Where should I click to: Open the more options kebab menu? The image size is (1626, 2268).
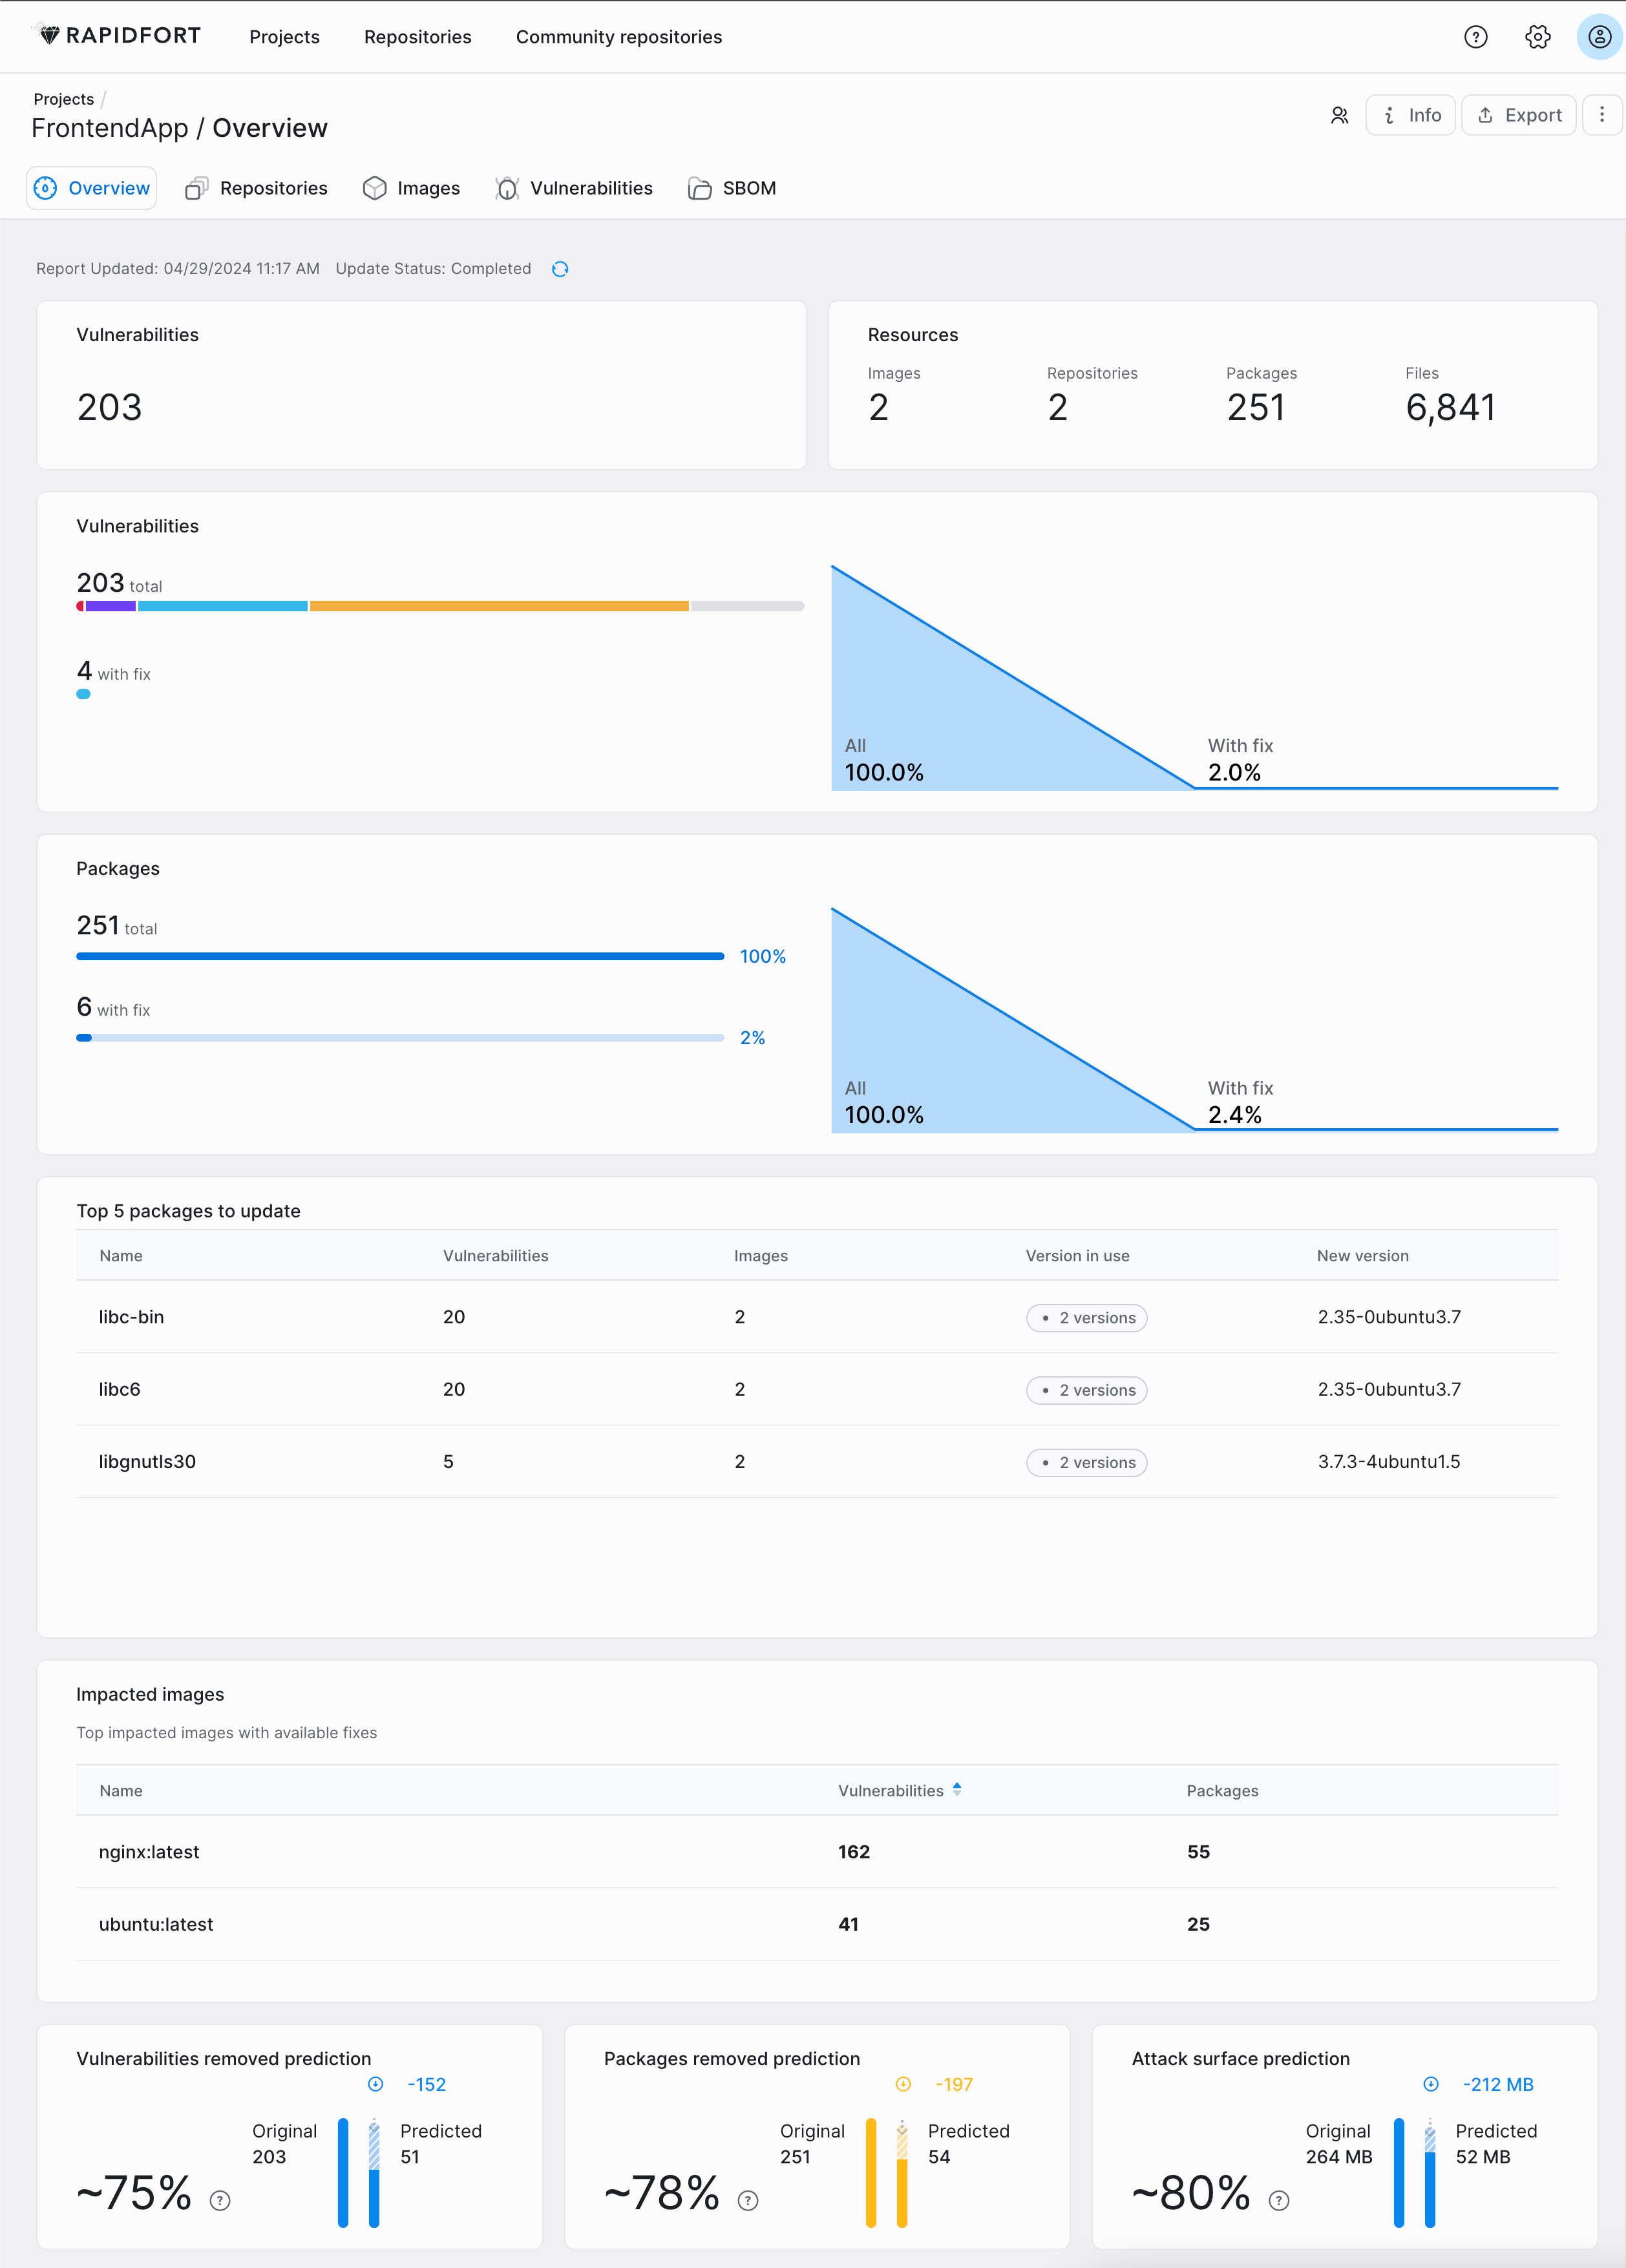click(x=1601, y=115)
